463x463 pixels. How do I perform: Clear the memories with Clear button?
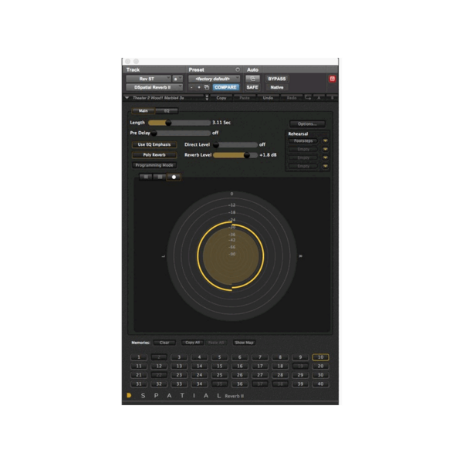[164, 343]
